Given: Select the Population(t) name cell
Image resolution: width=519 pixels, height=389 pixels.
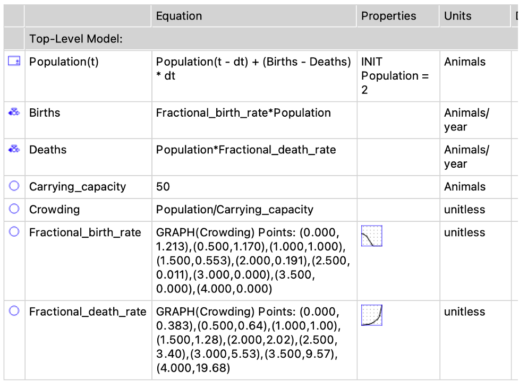Looking at the screenshot, I should 88,76.
